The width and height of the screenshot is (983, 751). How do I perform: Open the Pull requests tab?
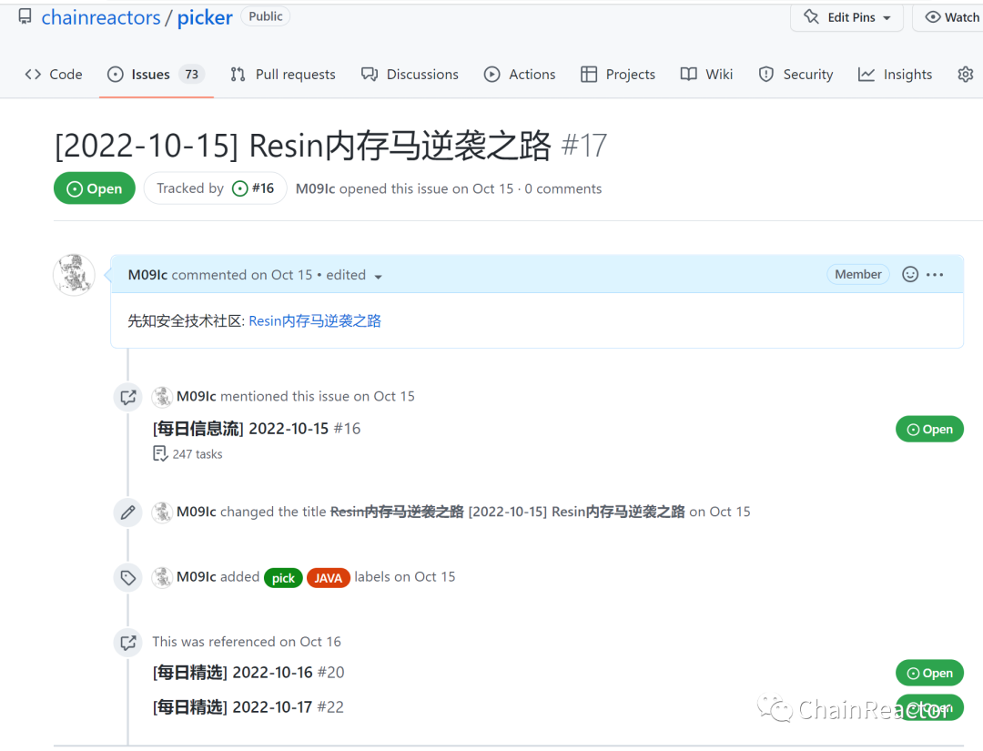pos(283,74)
